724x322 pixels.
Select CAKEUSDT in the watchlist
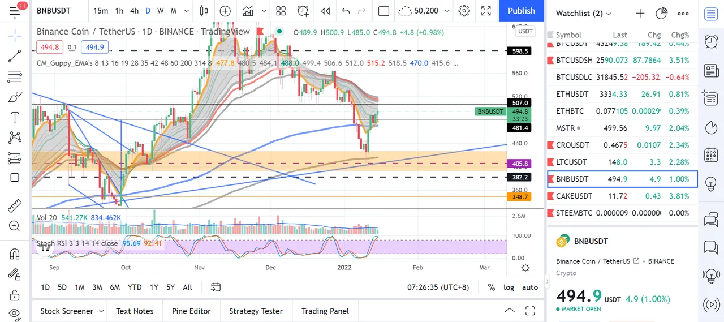pos(622,196)
